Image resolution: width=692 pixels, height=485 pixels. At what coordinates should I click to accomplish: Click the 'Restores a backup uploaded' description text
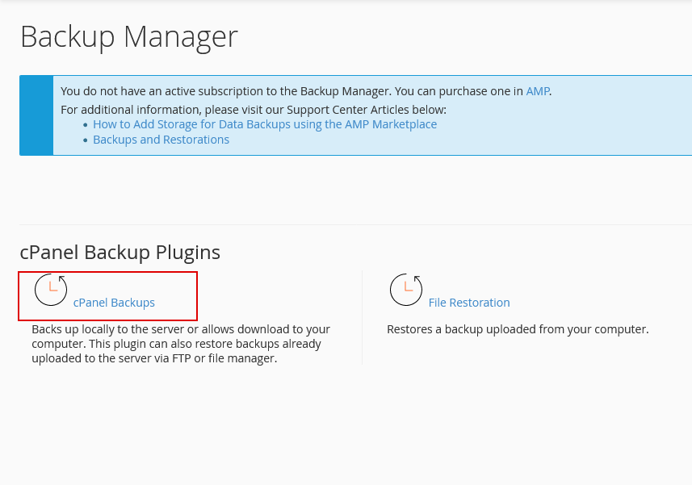pyautogui.click(x=518, y=329)
